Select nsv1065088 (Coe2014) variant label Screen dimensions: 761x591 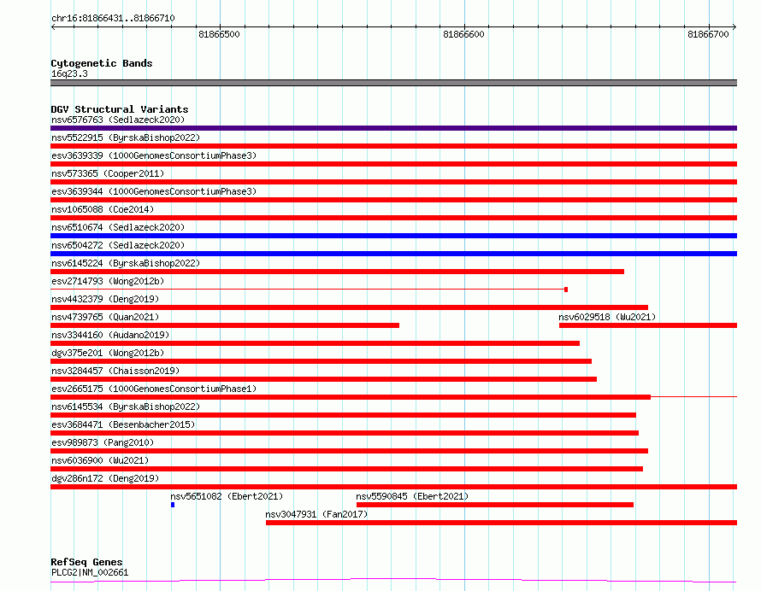click(103, 209)
